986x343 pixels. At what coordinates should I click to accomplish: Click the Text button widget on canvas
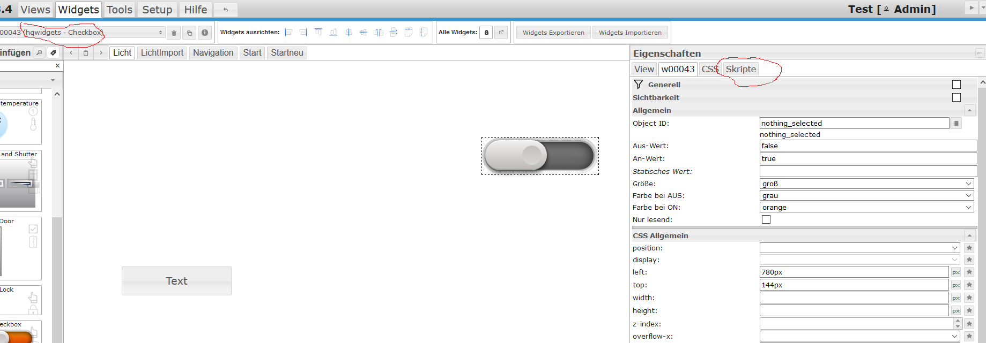click(176, 281)
